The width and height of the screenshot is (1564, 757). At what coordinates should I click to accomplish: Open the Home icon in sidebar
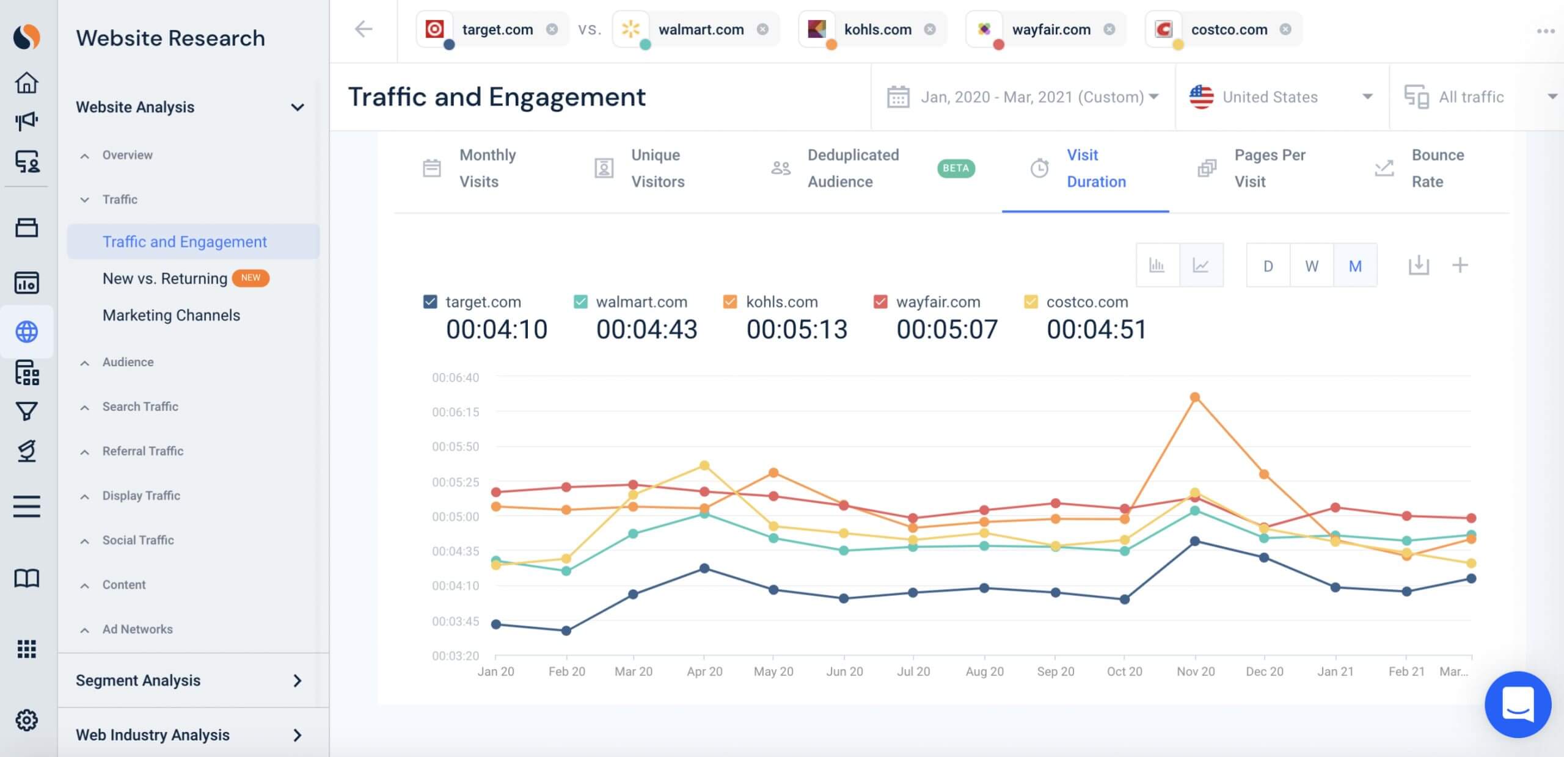click(x=27, y=82)
